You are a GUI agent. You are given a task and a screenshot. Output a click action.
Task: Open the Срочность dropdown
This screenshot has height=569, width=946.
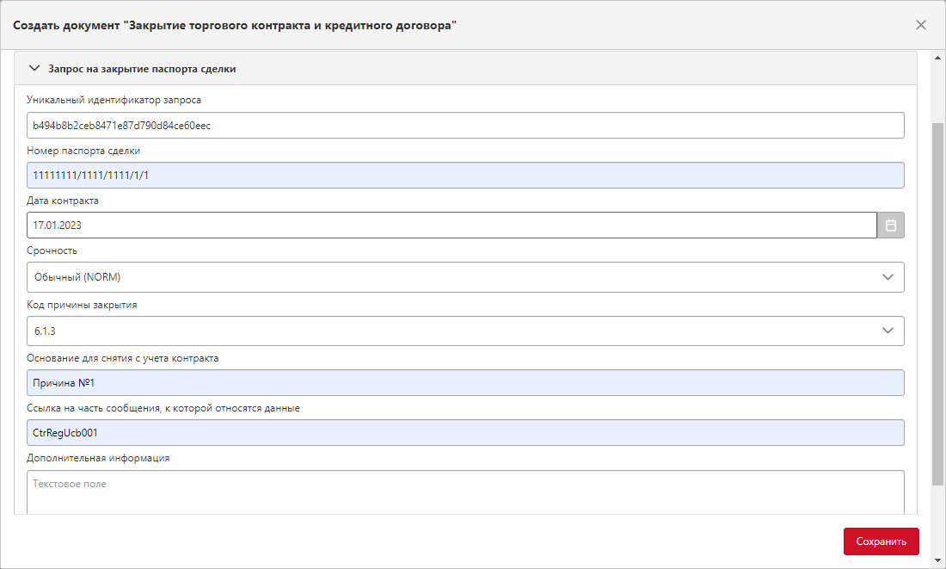465,277
